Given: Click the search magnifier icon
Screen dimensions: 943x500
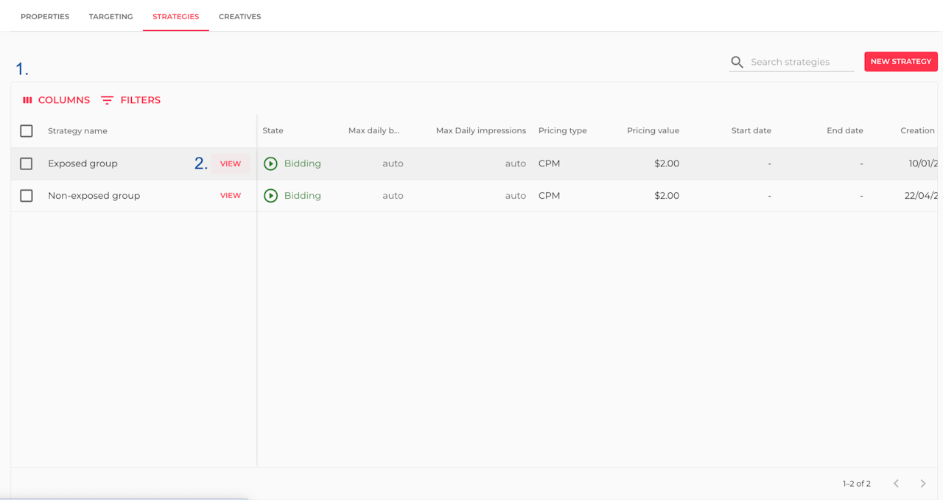Looking at the screenshot, I should pyautogui.click(x=737, y=62).
